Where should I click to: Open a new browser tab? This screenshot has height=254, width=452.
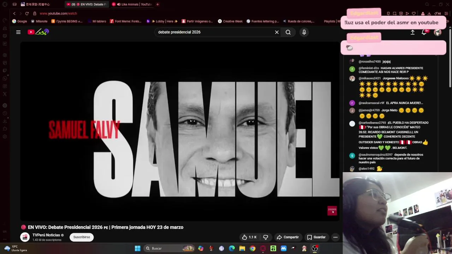coord(157,4)
